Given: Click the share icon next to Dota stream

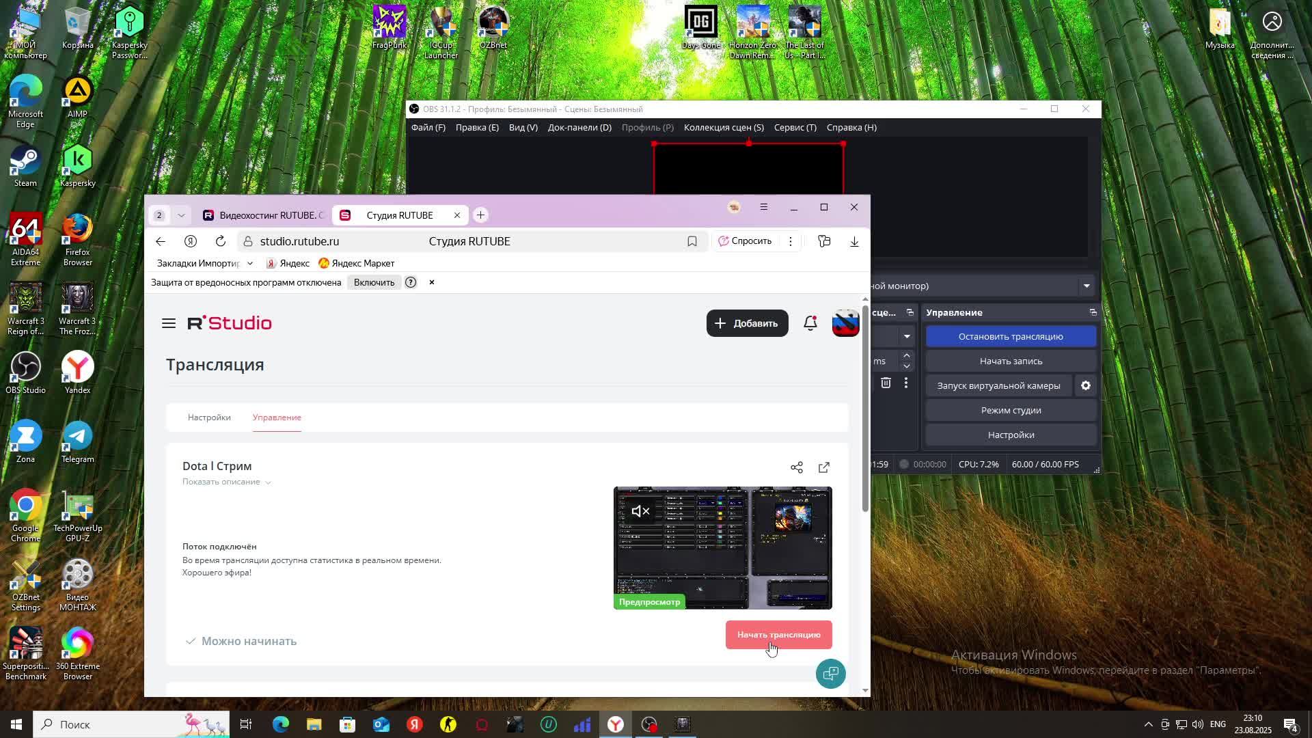Looking at the screenshot, I should tap(796, 467).
